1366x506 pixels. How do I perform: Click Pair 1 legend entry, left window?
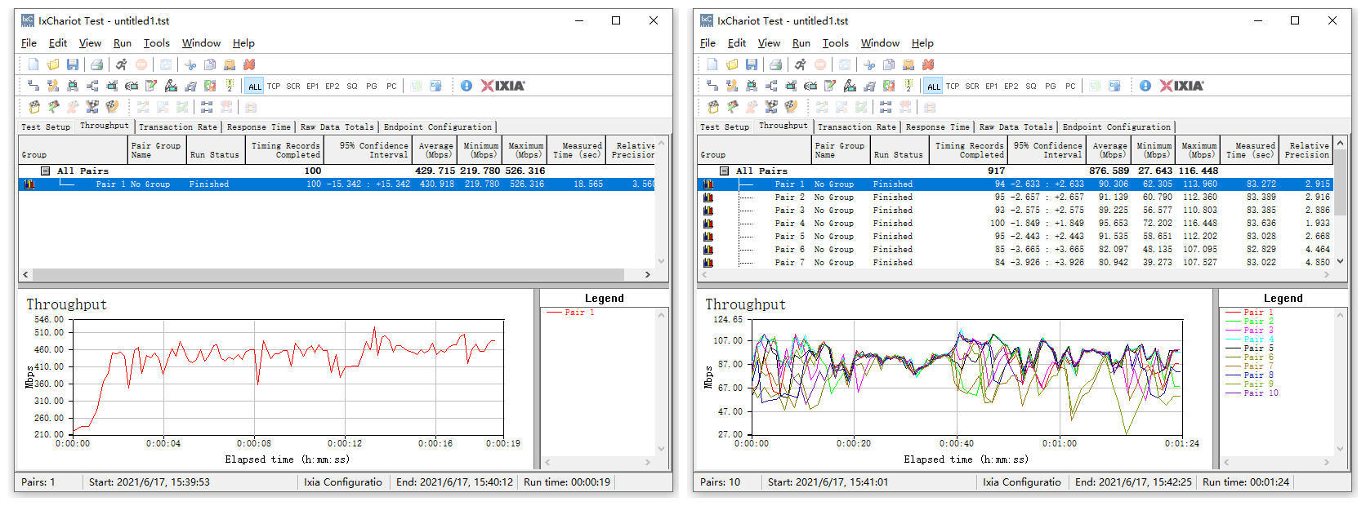click(570, 313)
